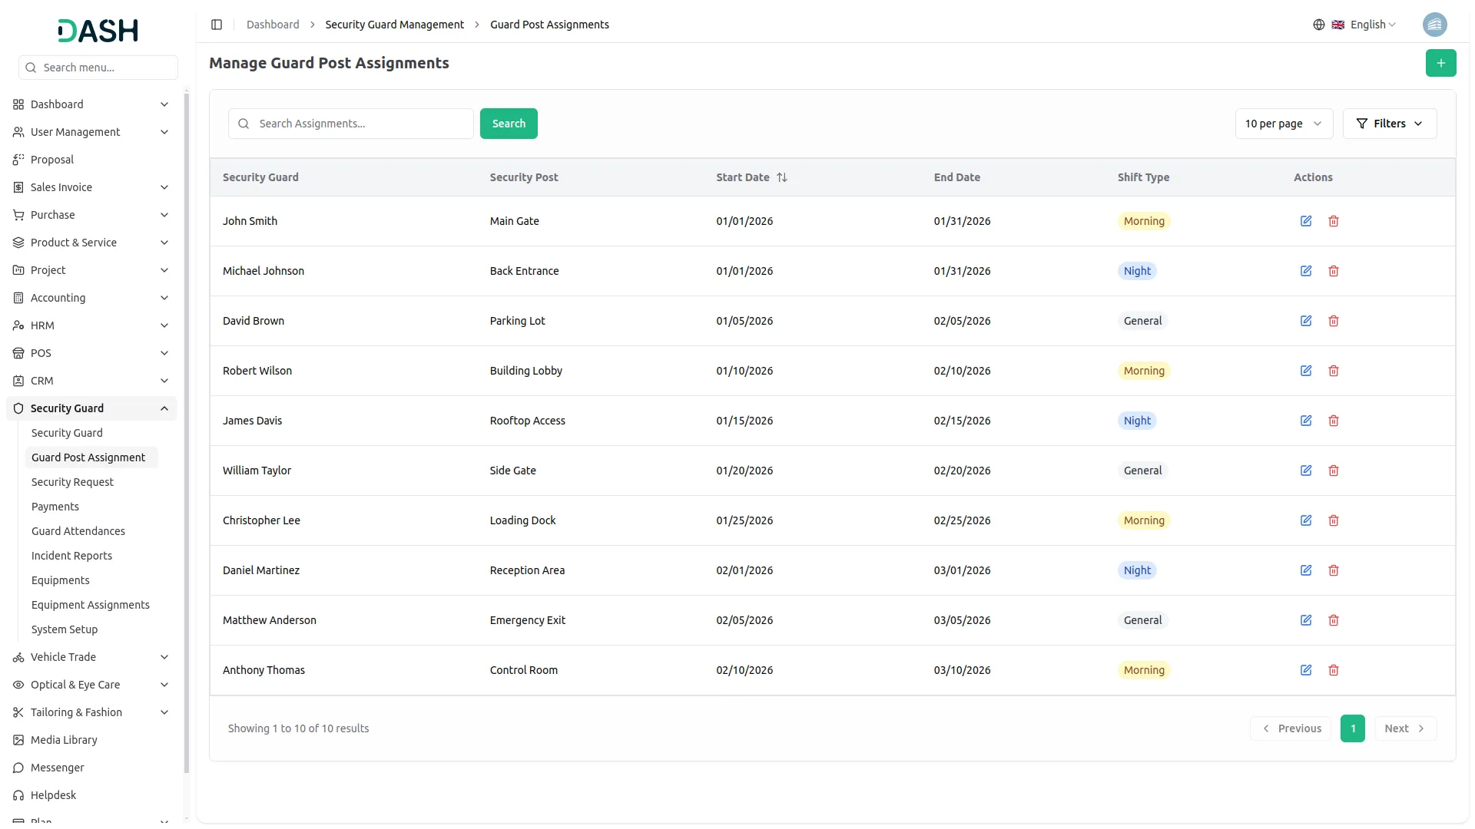Toggle the sidebar panel icon
The width and height of the screenshot is (1475, 829).
point(217,25)
